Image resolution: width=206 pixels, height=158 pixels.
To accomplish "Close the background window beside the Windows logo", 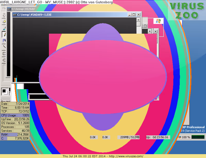I will click(x=156, y=31).
